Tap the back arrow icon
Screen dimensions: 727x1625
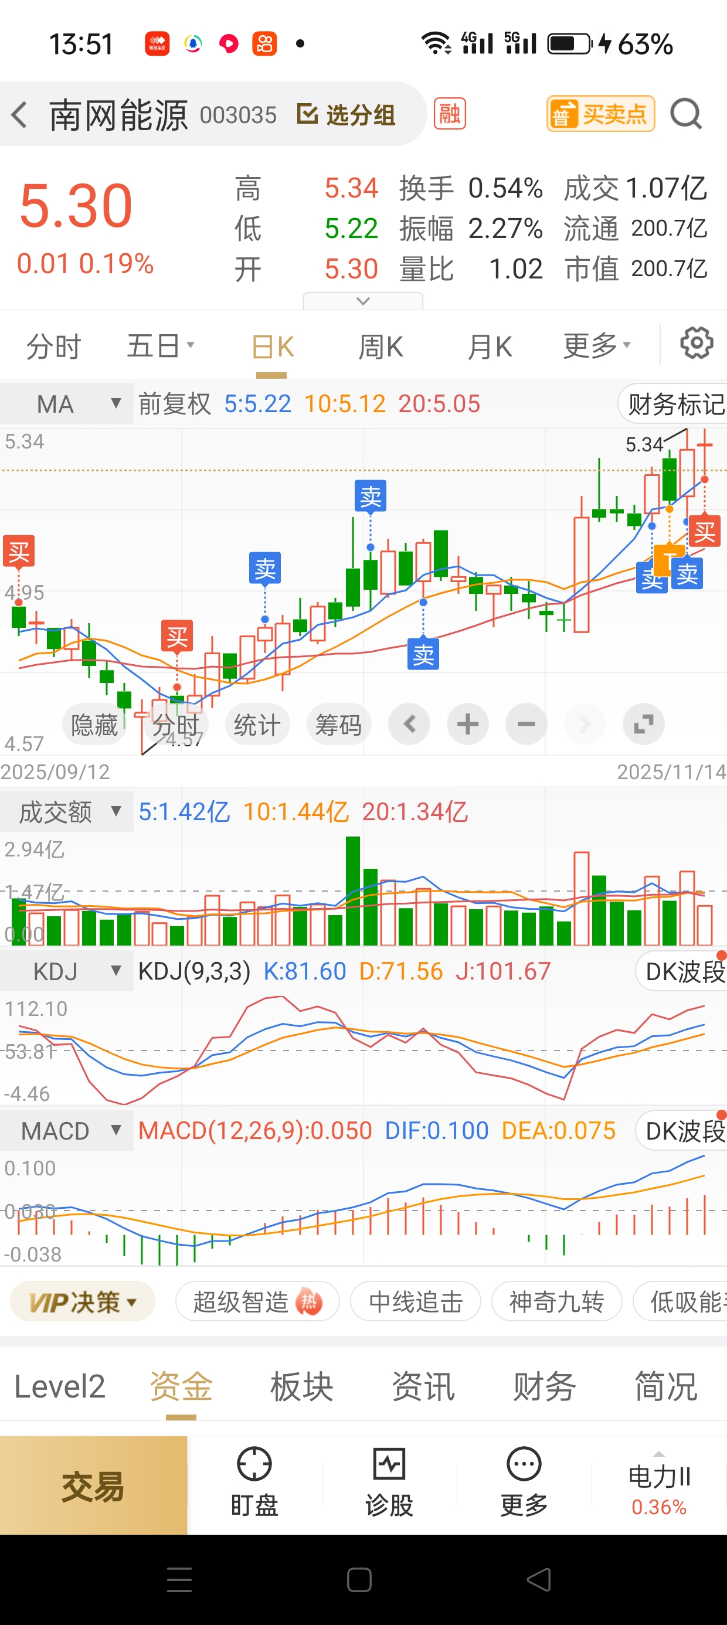coord(19,115)
